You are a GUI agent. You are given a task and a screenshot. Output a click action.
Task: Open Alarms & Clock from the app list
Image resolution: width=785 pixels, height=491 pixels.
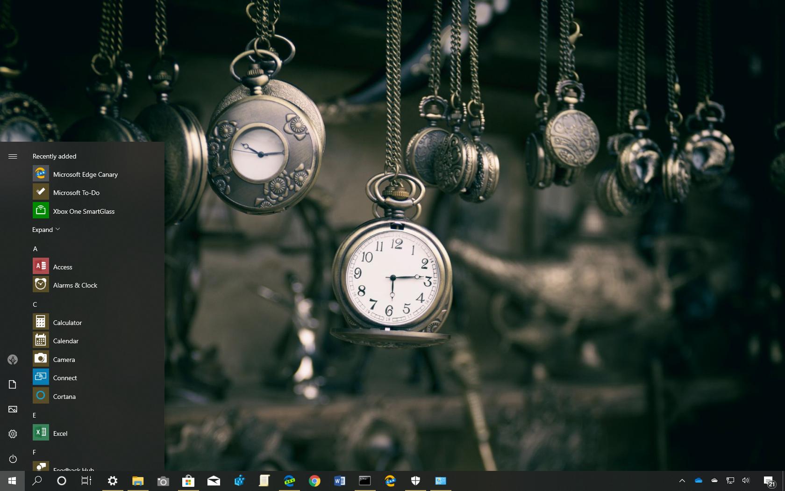click(75, 285)
